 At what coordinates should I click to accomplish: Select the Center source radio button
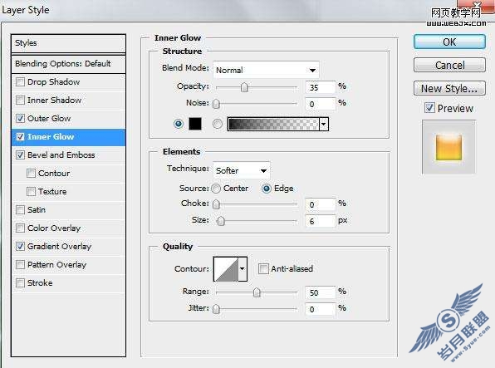point(216,189)
